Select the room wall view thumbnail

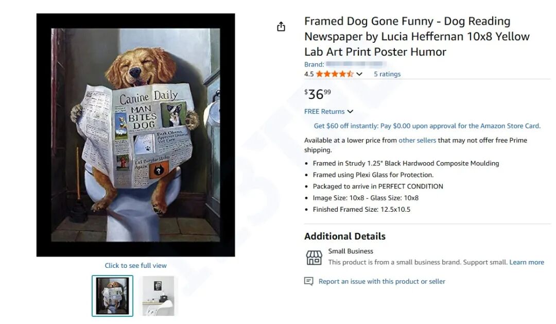pyautogui.click(x=158, y=296)
